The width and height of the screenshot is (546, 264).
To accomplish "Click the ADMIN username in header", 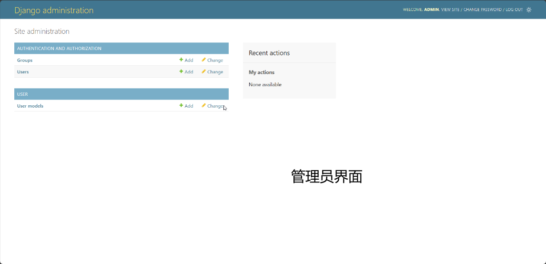I will tap(431, 10).
